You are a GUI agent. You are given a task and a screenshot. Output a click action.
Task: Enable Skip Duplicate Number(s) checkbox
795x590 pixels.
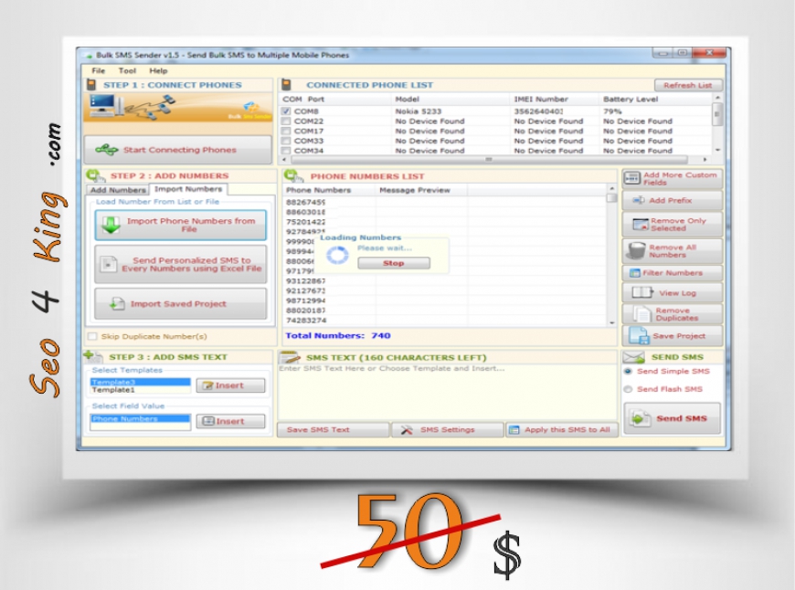92,336
